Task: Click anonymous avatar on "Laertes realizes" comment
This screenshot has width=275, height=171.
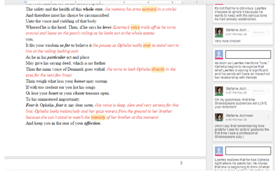Action: [x=219, y=152]
